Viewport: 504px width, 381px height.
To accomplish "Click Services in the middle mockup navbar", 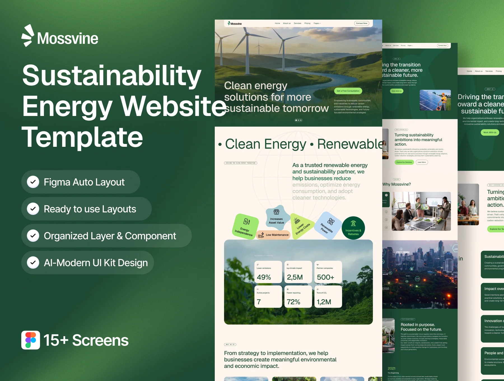I will 396,45.
